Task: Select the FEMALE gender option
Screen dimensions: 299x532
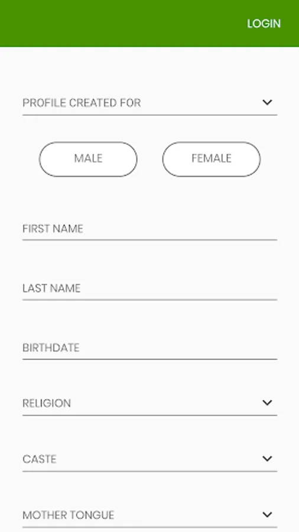Action: click(212, 159)
